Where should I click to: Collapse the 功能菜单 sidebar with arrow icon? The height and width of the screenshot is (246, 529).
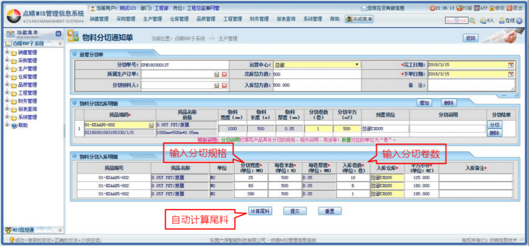coord(58,33)
